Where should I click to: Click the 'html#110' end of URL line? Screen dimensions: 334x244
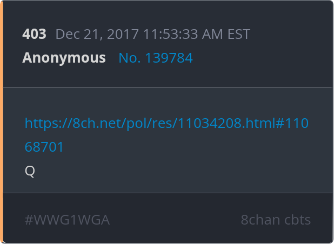point(277,123)
